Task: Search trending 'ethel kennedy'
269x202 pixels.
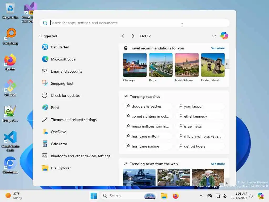Action: point(200,116)
